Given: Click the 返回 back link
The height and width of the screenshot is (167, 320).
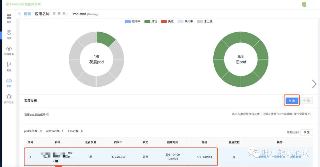Looking at the screenshot, I should (27, 14).
